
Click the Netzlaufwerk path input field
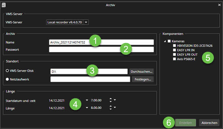[90, 79]
